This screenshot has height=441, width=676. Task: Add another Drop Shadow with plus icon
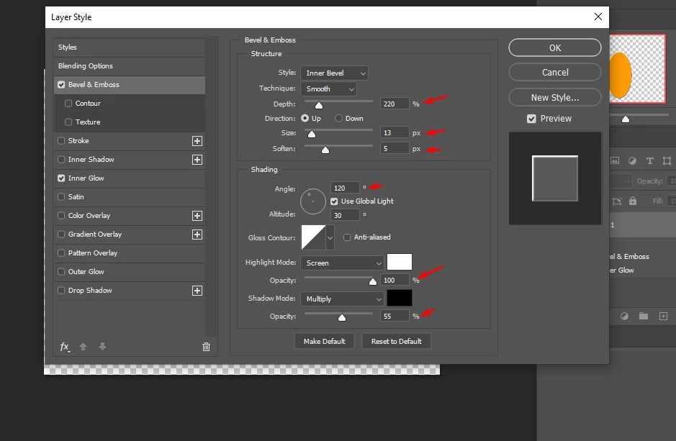[197, 291]
